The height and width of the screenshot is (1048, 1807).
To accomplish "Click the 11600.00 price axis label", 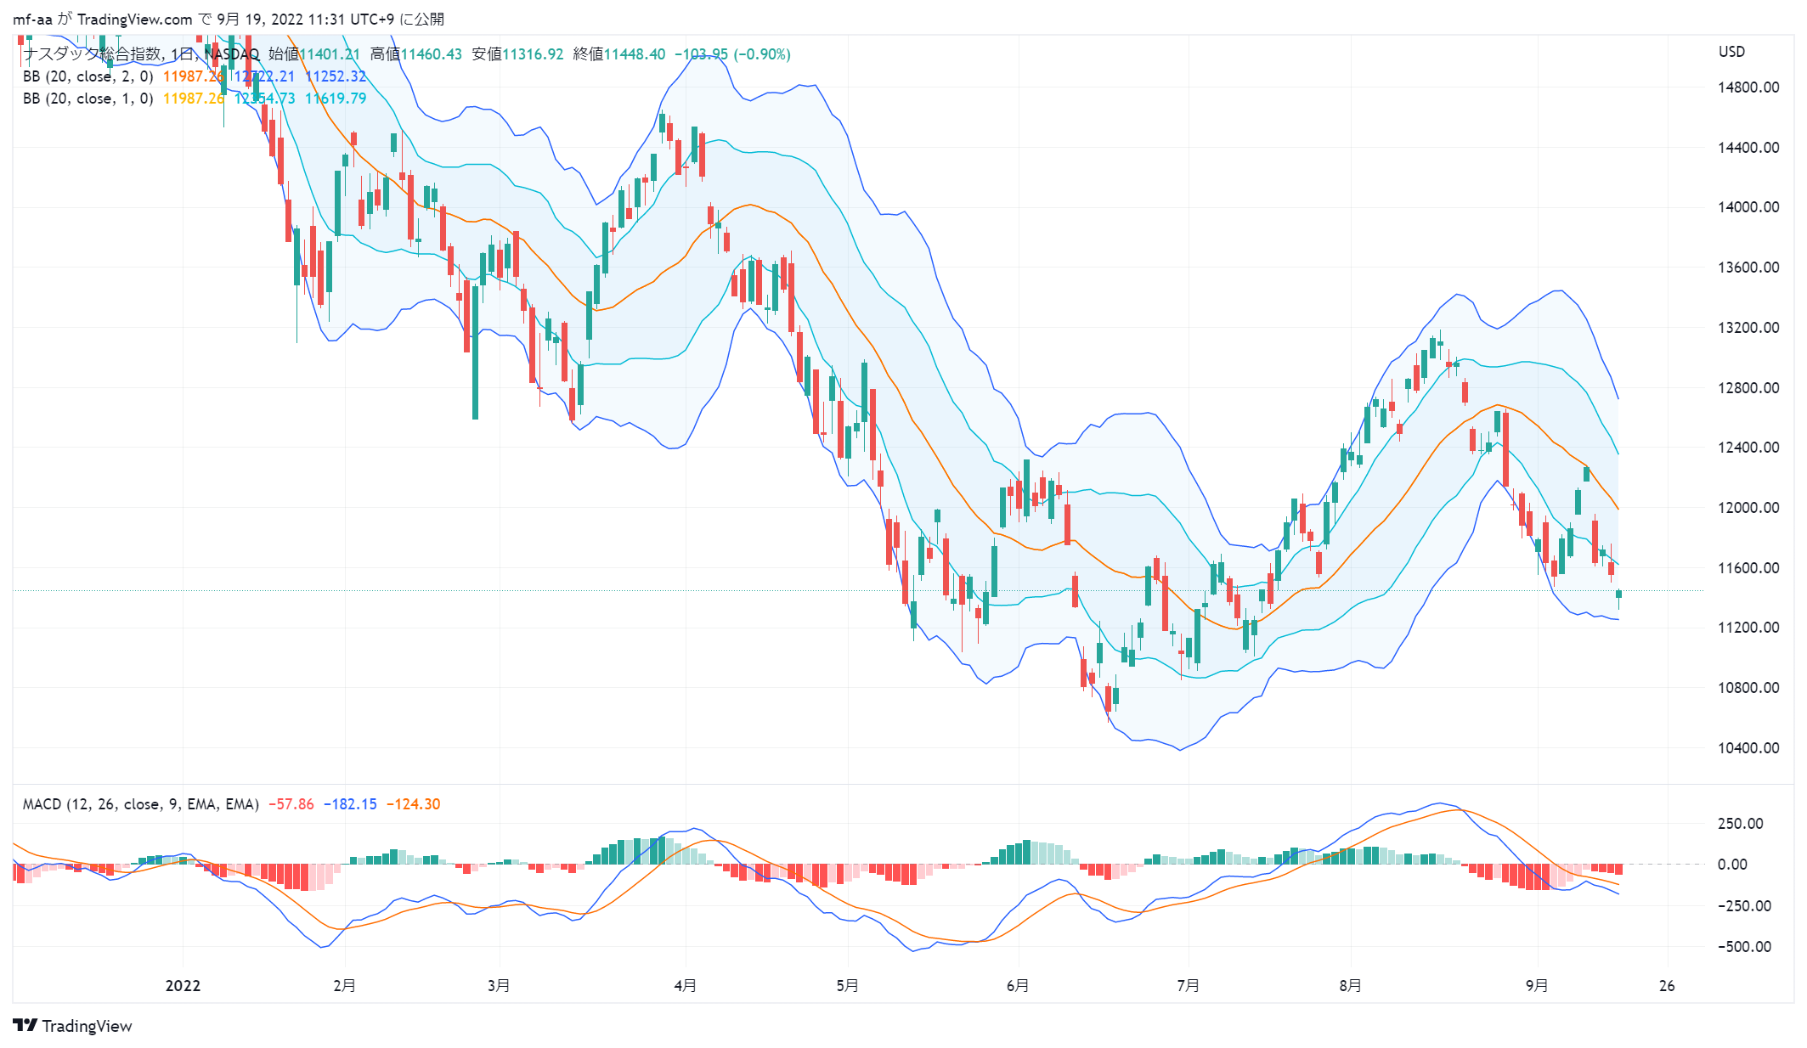I will pyautogui.click(x=1748, y=568).
